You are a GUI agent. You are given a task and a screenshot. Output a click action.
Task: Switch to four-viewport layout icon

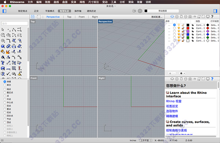point(33,17)
